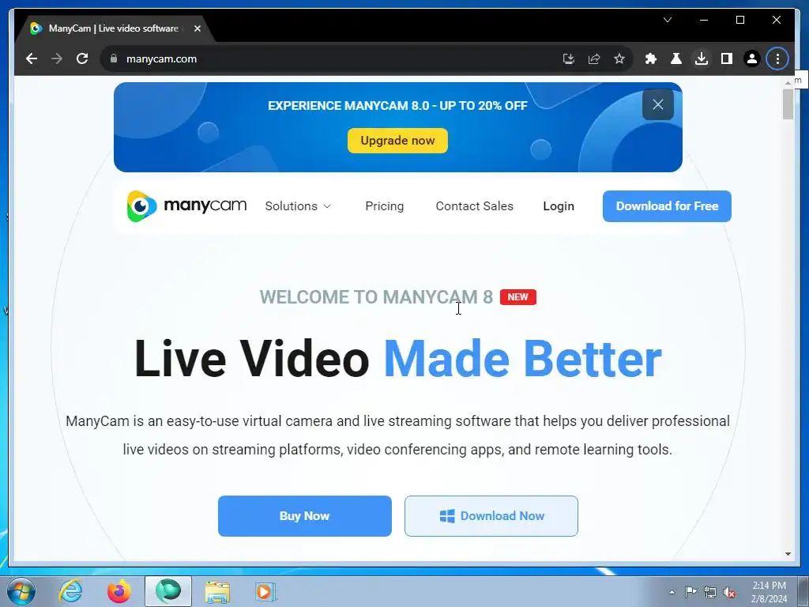Click the page scrollbar thumb
Viewport: 809px width, 607px height.
788,104
